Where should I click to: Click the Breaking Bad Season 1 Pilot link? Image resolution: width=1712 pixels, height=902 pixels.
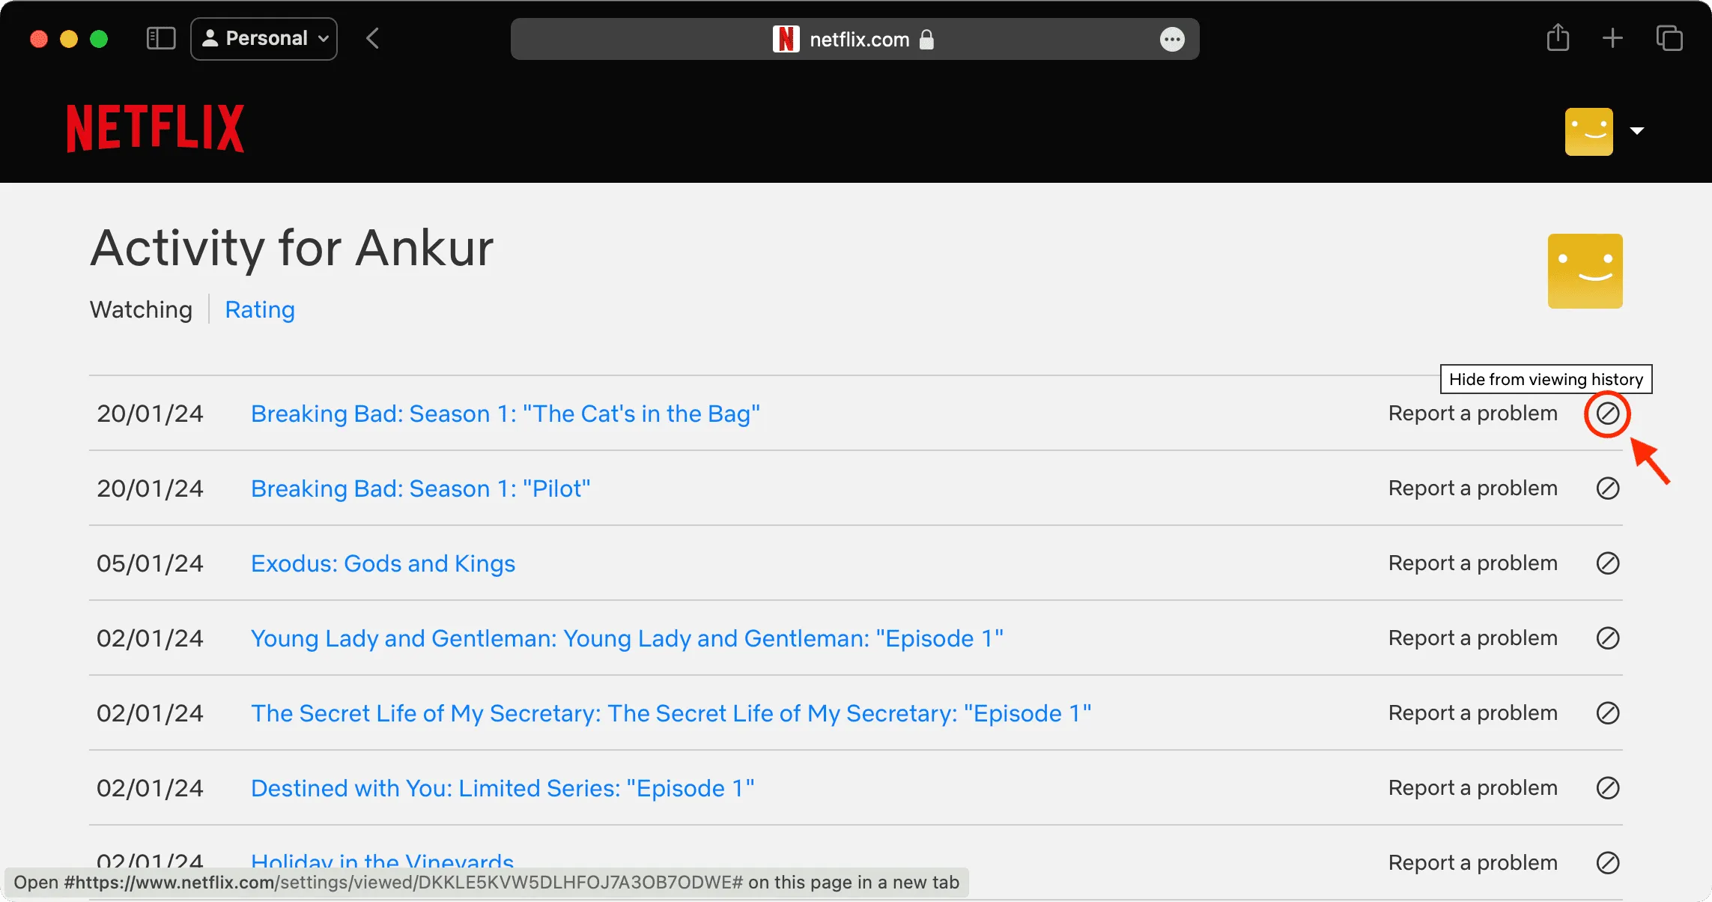[x=420, y=488]
